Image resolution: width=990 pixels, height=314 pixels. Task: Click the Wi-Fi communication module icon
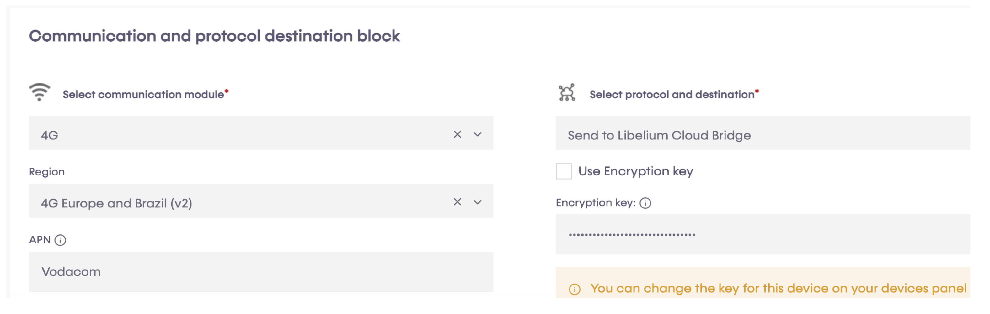39,92
